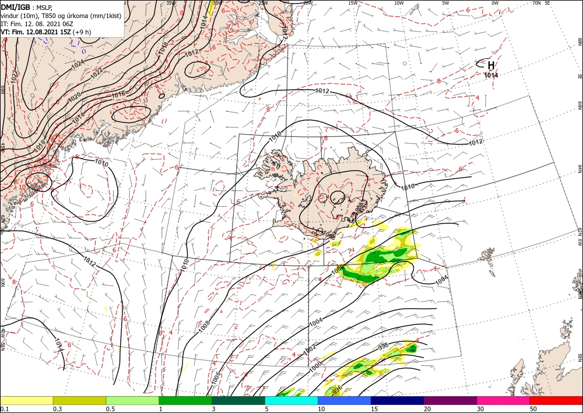The width and height of the screenshot is (583, 413).
Task: Click the 25W longitude label
Action: tap(263, 3)
